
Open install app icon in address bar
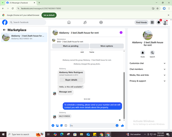click(153, 9)
